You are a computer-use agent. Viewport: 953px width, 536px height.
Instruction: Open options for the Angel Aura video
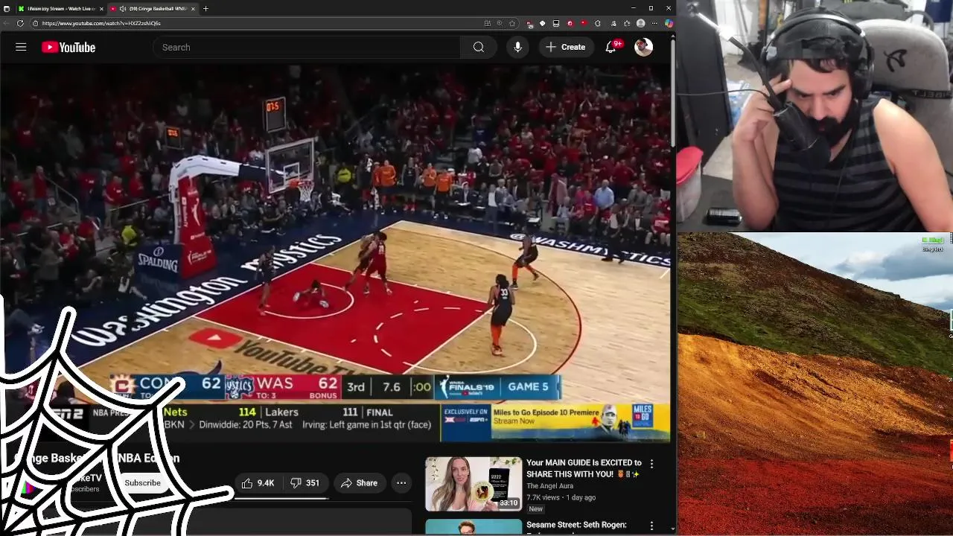(x=651, y=464)
